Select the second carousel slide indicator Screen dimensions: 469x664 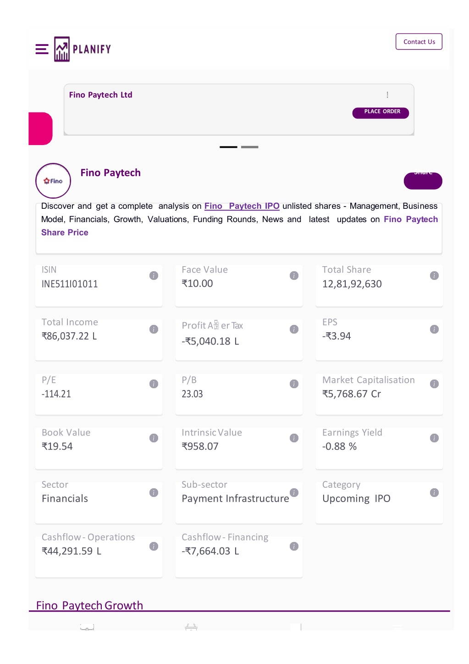click(x=250, y=147)
